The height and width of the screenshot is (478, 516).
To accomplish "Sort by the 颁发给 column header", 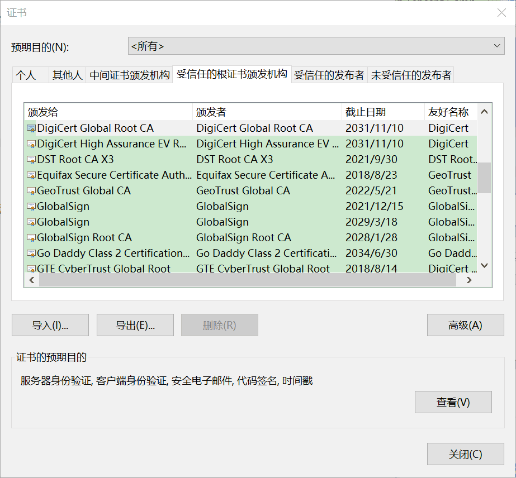I will [108, 112].
